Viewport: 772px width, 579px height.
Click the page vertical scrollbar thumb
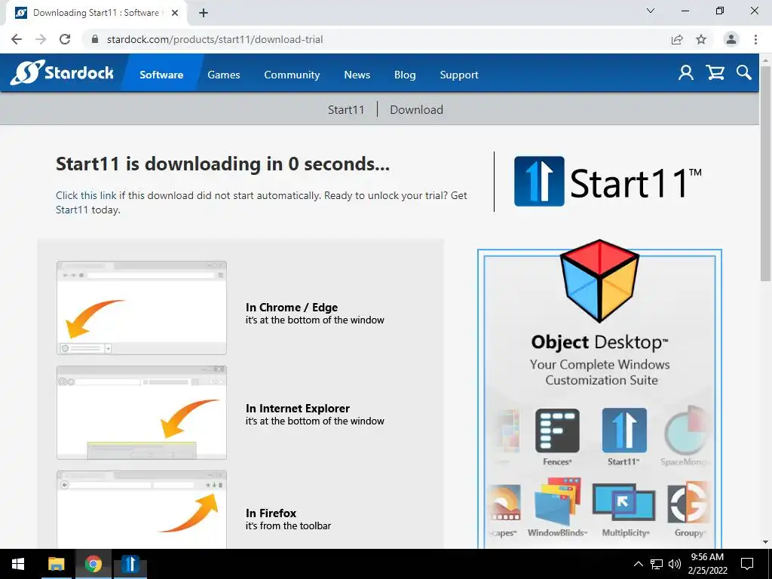click(x=766, y=173)
